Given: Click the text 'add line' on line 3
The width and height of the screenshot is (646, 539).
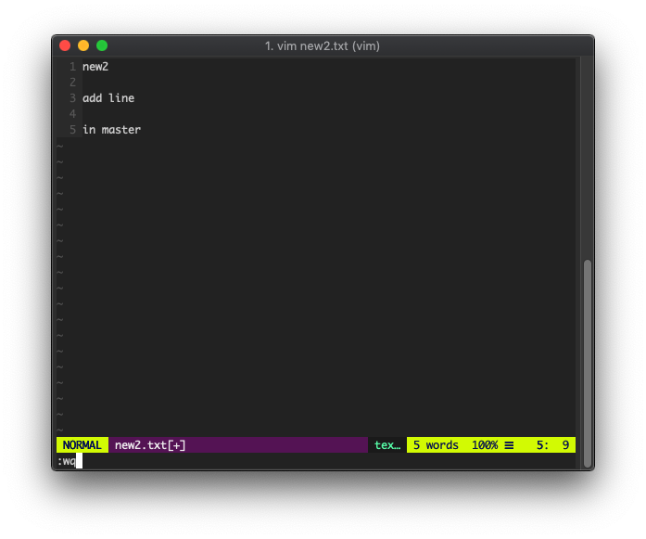Looking at the screenshot, I should [x=108, y=98].
